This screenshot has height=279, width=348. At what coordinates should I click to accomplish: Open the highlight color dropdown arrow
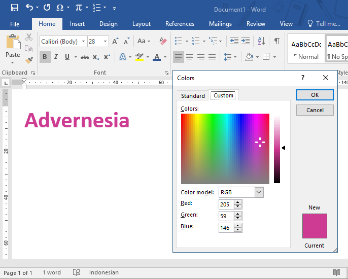[148, 57]
